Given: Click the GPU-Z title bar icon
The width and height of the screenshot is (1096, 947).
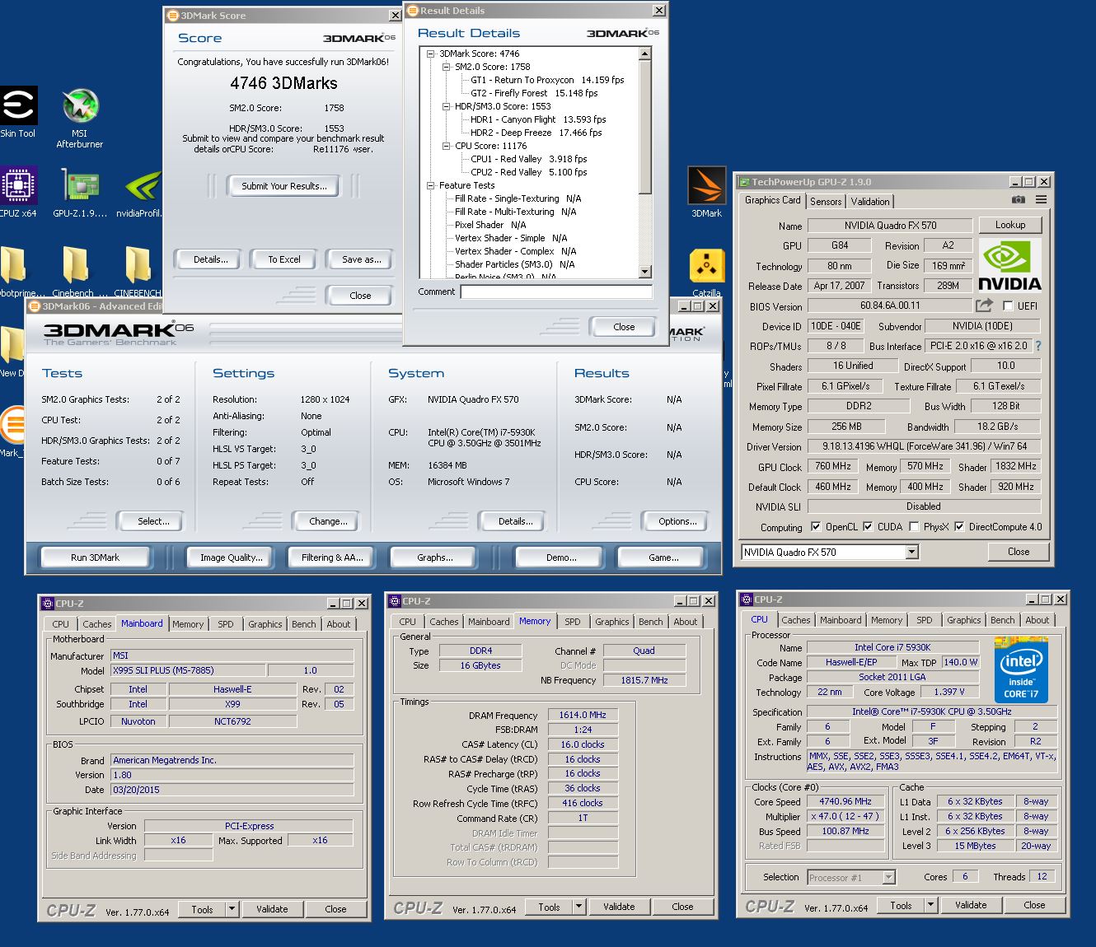Looking at the screenshot, I should (744, 182).
